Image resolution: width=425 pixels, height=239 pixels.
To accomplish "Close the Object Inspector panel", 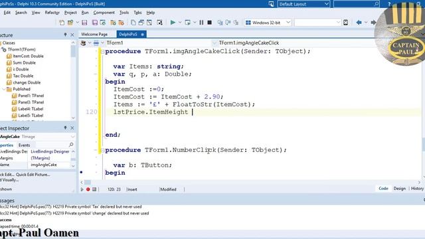I will click(72, 128).
